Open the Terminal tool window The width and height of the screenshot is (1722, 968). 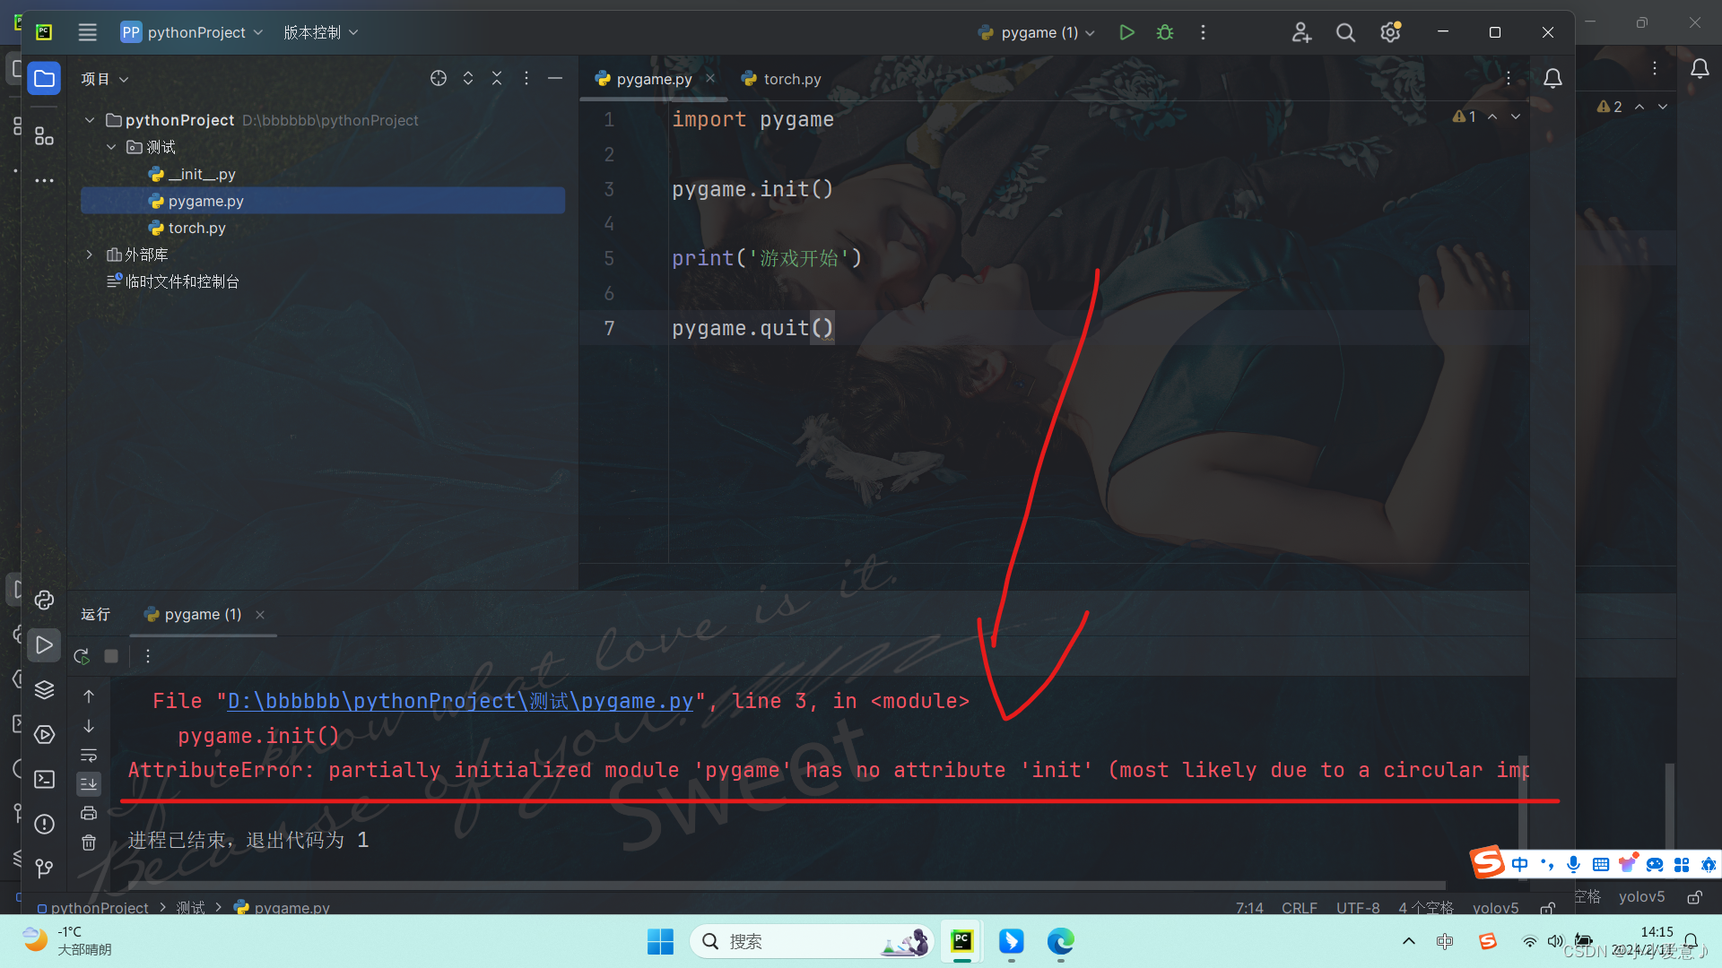click(x=44, y=779)
